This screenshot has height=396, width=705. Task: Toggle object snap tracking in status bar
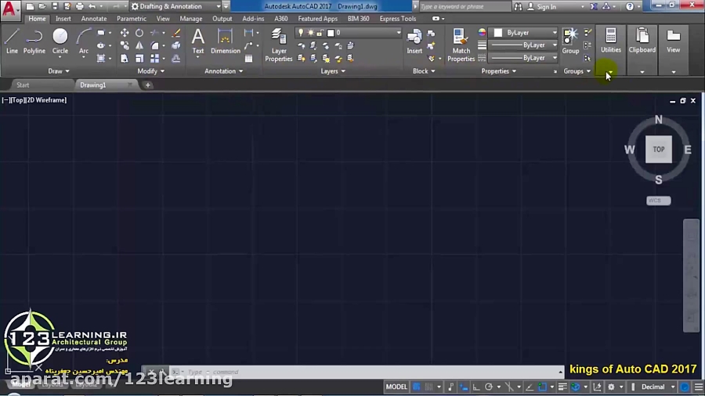[x=530, y=387]
